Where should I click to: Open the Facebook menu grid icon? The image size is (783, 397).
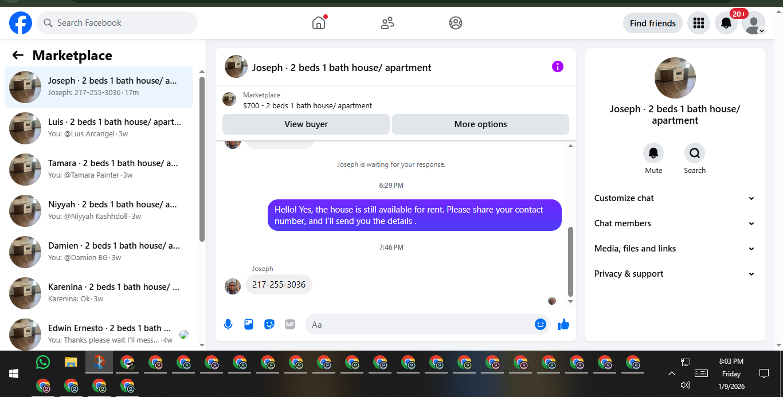[x=698, y=23]
